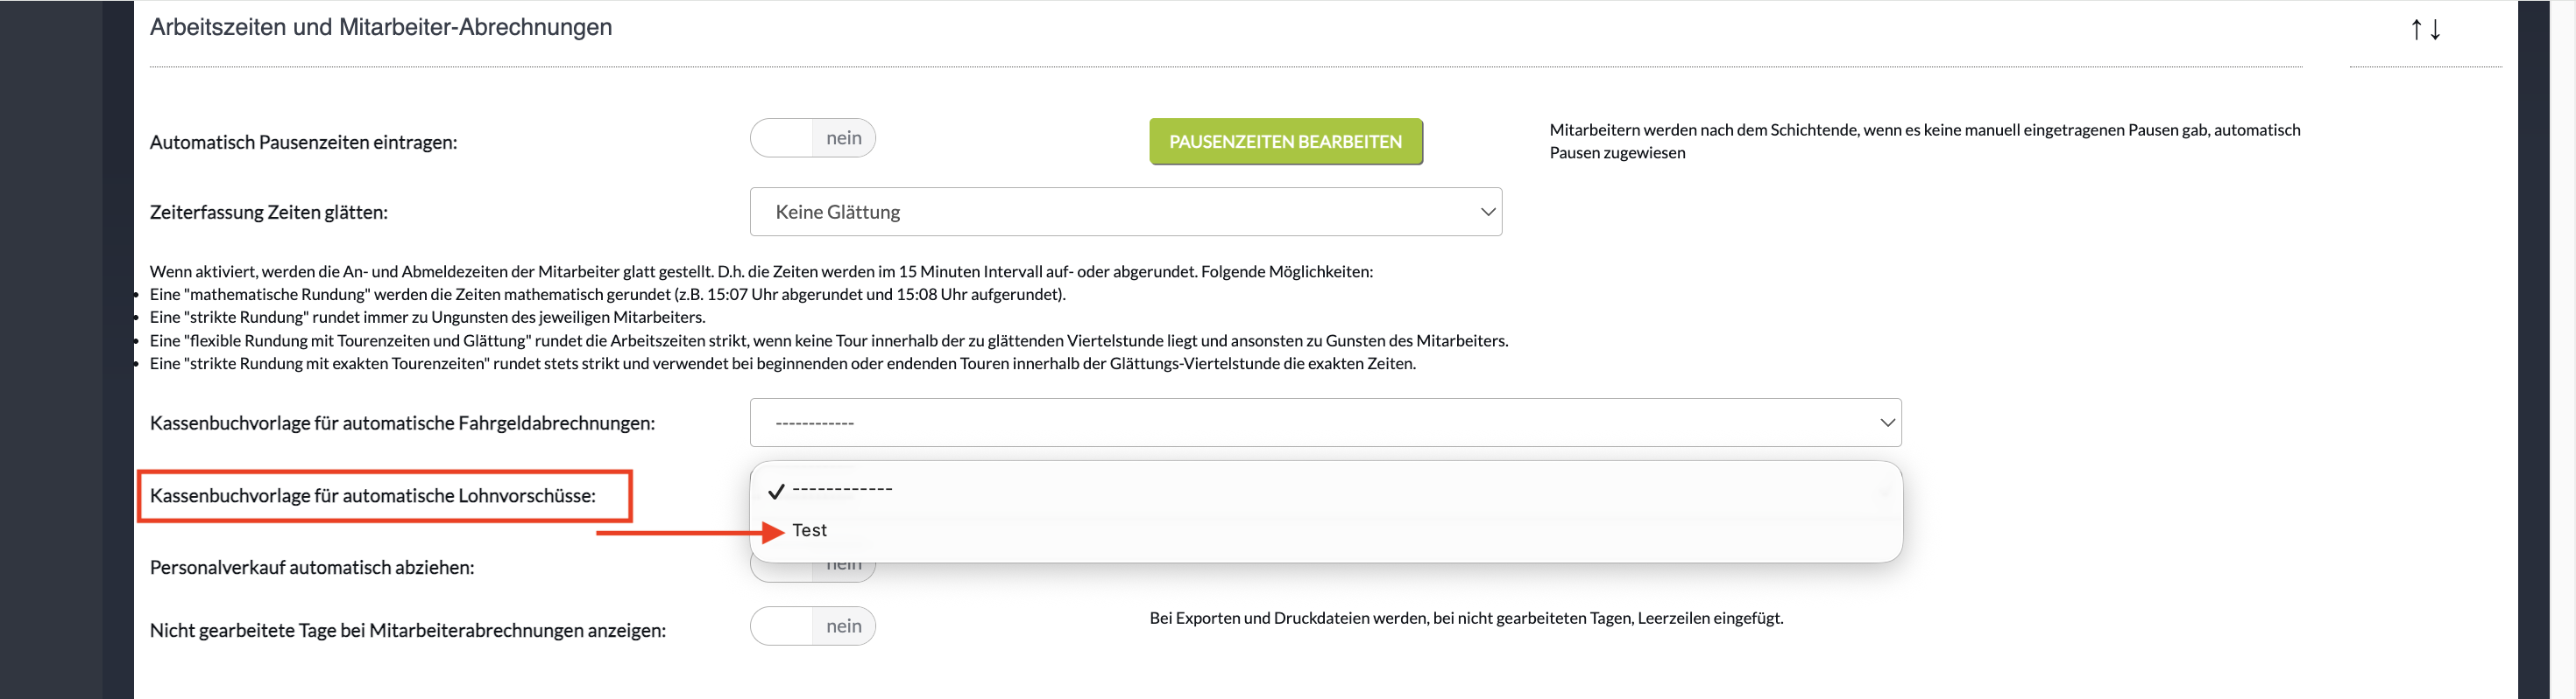Choose the dashed empty option in the list

coord(842,490)
